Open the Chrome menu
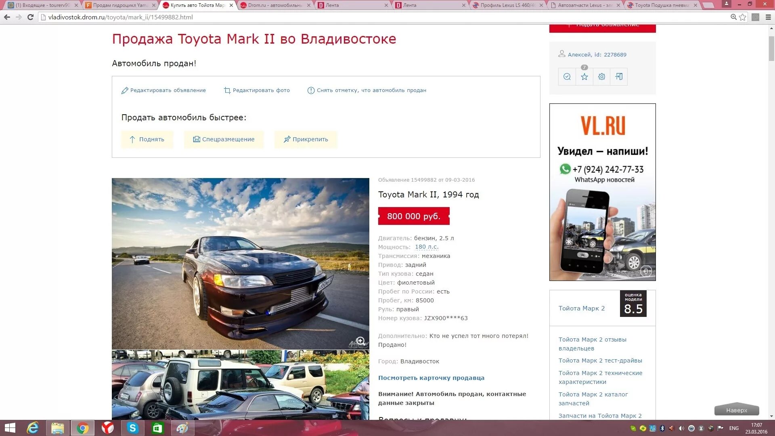The height and width of the screenshot is (436, 775). tap(768, 17)
